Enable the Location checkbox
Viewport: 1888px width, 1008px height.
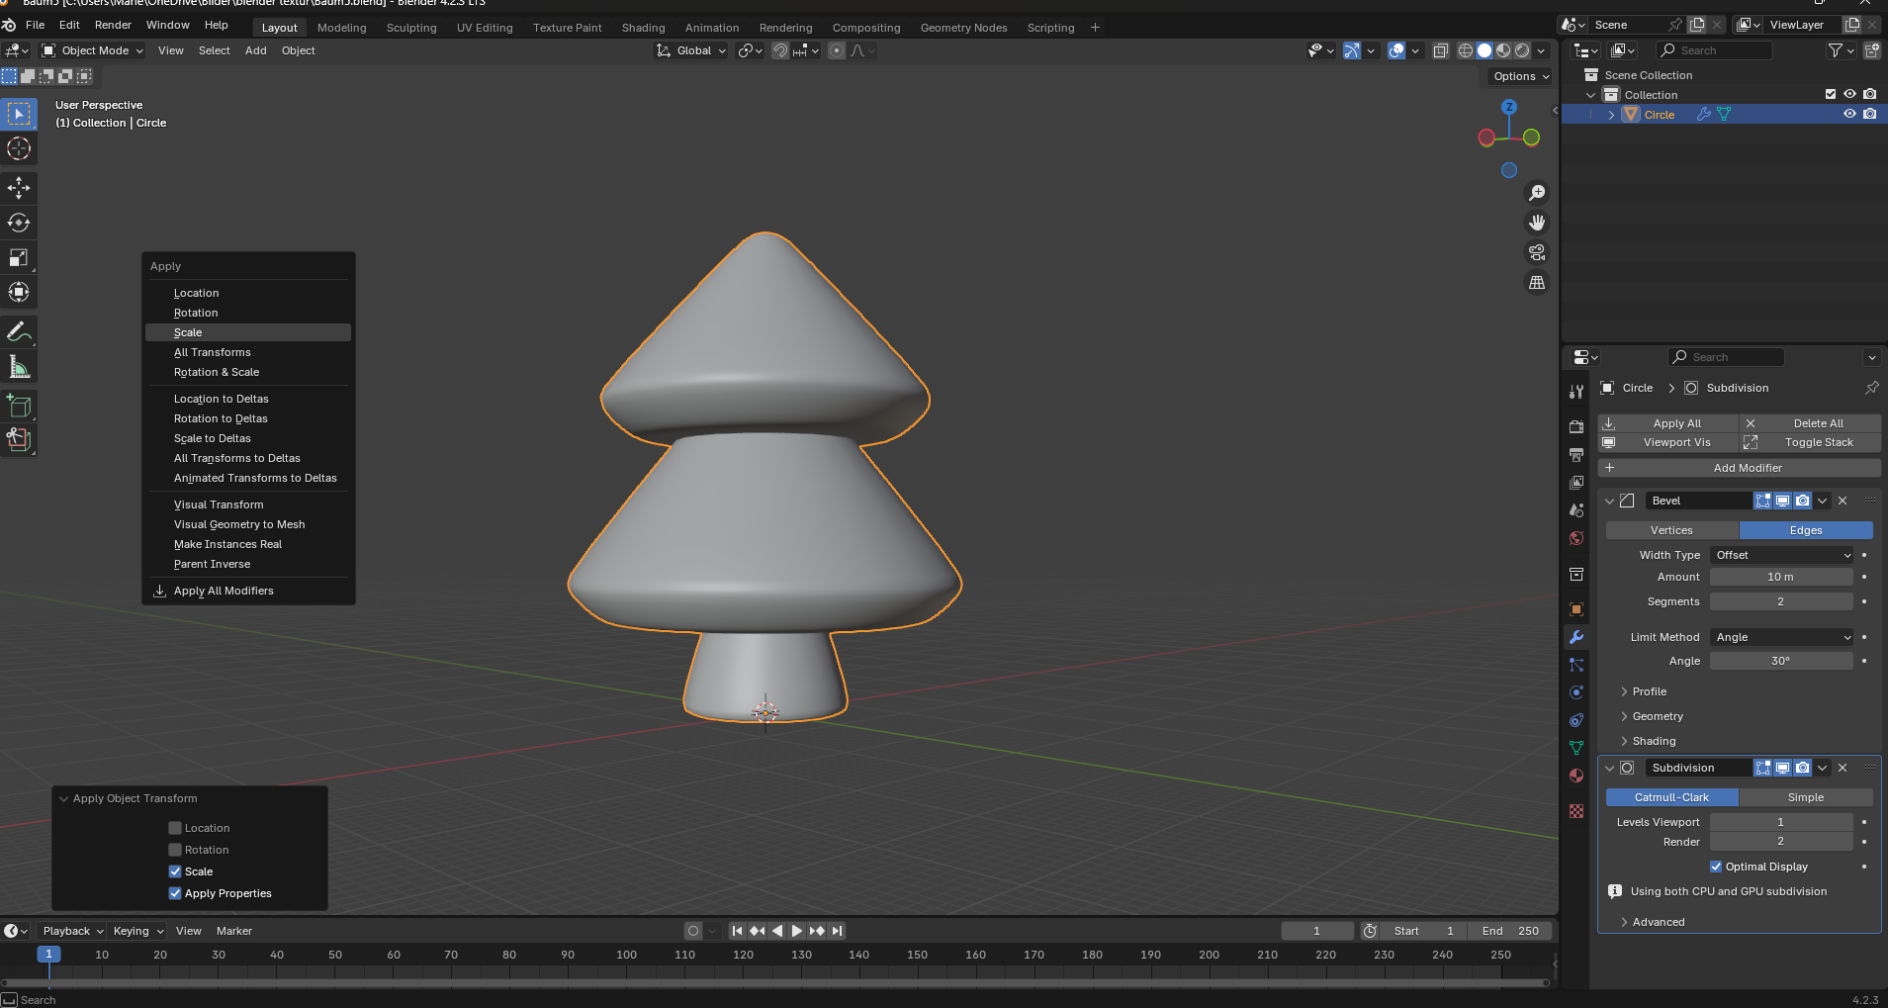(175, 828)
